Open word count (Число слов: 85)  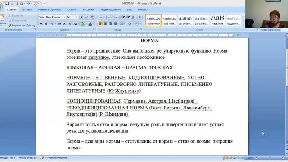(x=27, y=158)
